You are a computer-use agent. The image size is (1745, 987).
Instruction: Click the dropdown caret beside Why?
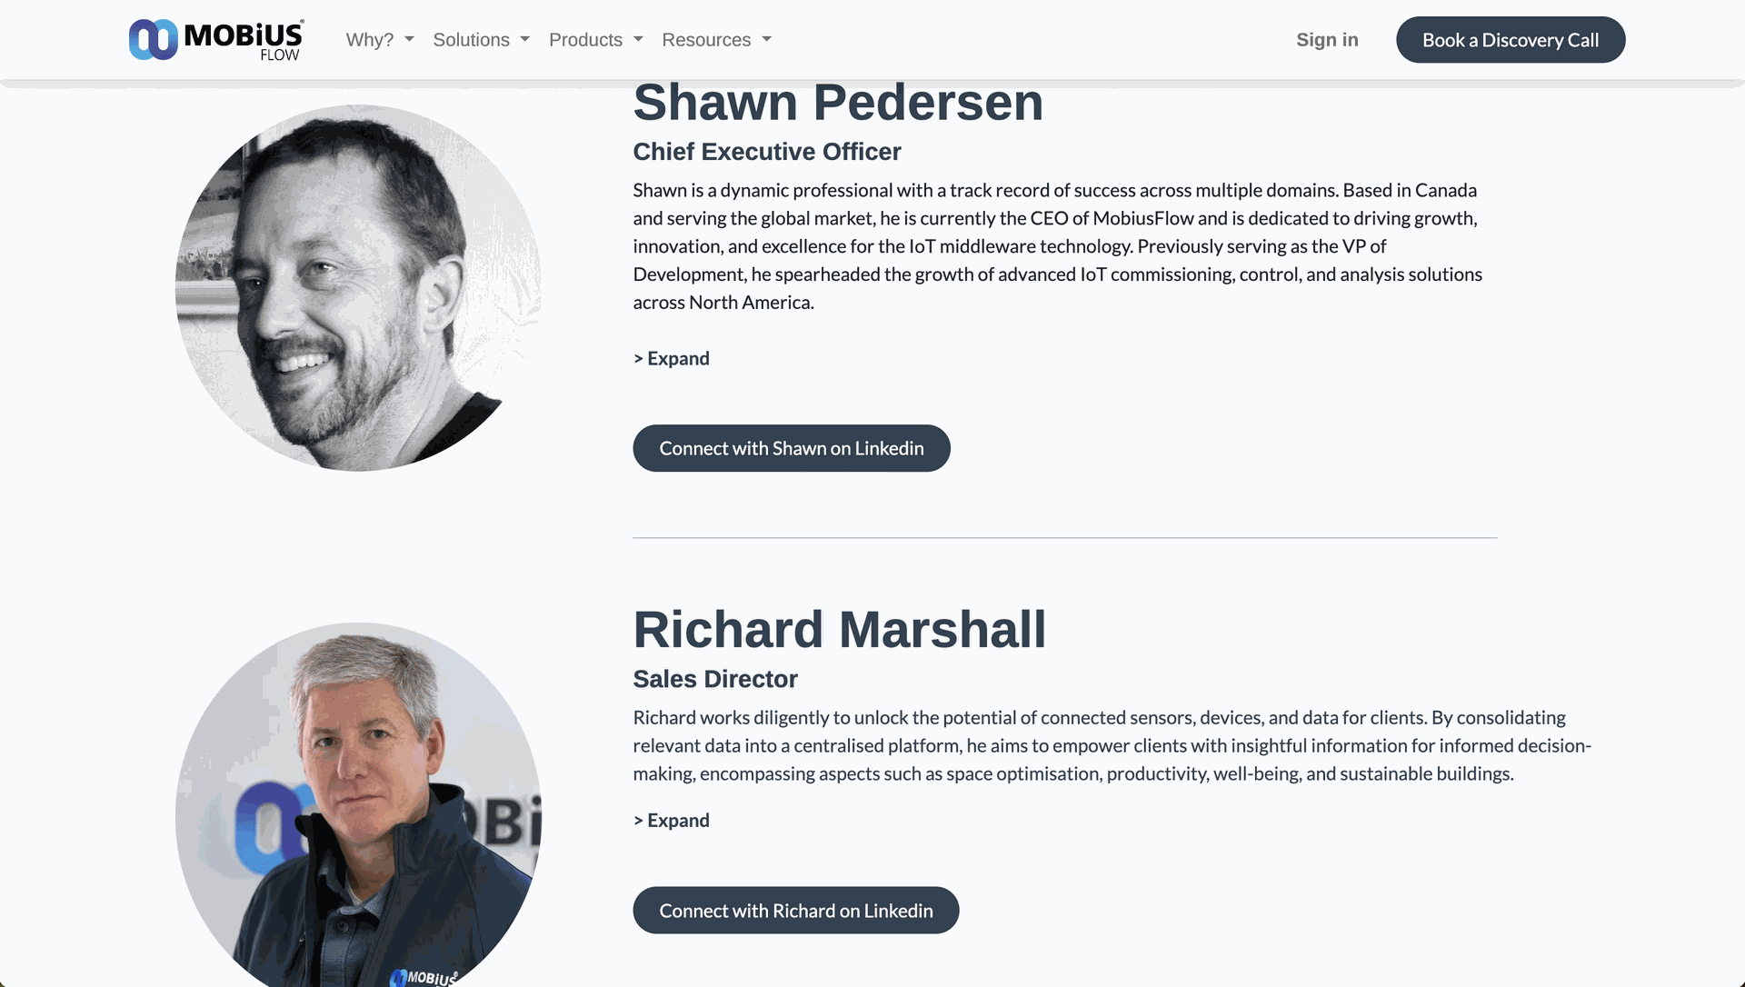point(409,40)
